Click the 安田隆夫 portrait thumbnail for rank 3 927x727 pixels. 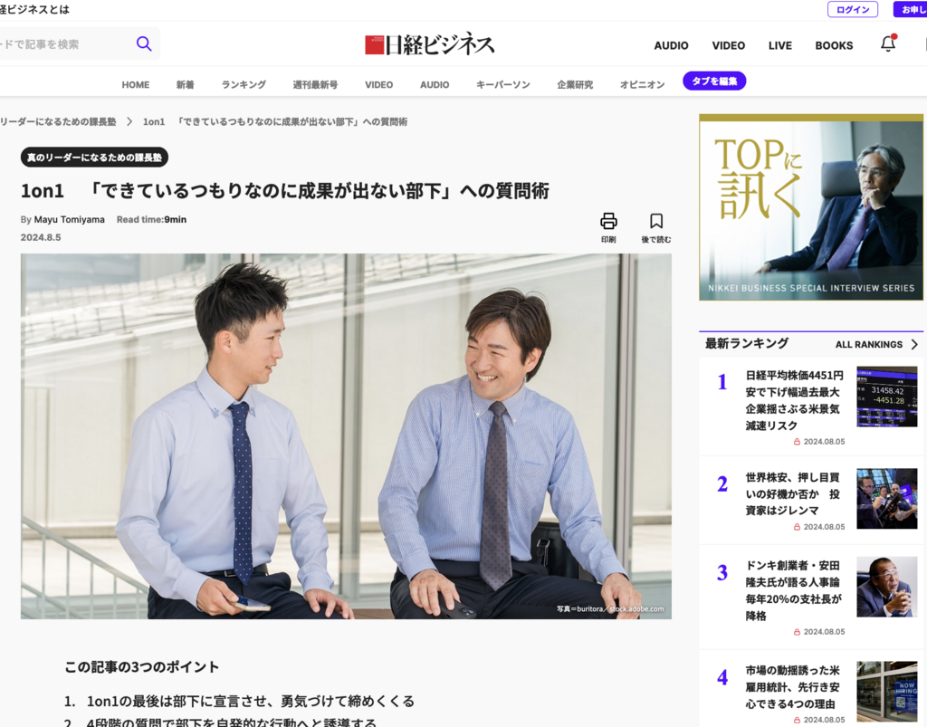click(x=887, y=587)
